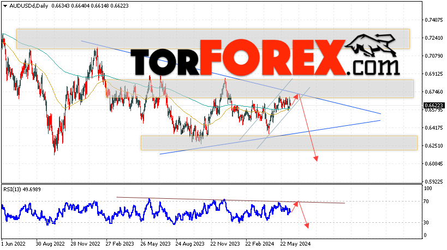This screenshot has width=447, height=250.
Task: Click the red upward arrow near descending trendline
Action: tap(295, 97)
